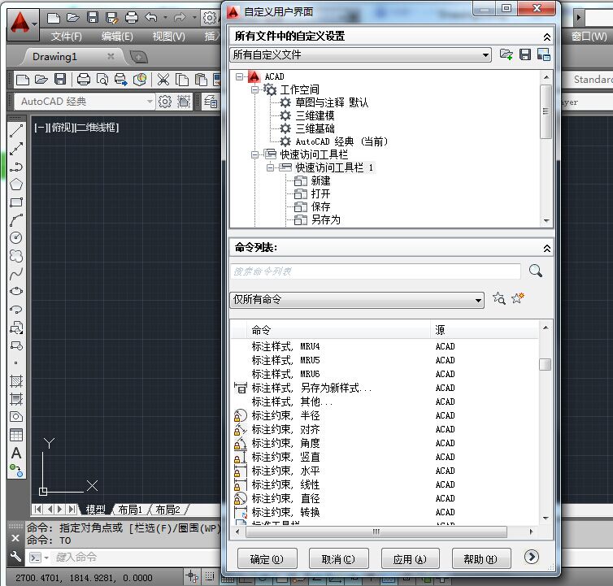Select the Arc tool
613x586 pixels.
click(16, 220)
